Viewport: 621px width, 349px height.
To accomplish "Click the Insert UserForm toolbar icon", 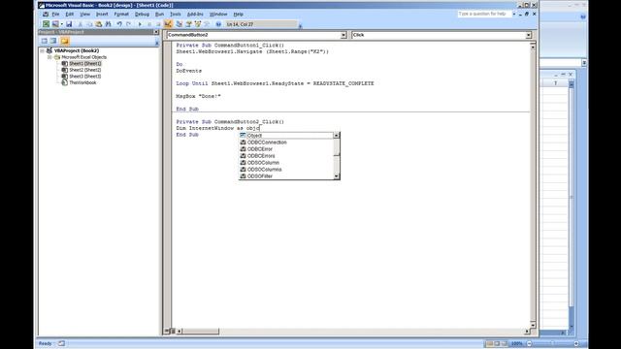I will (55, 24).
